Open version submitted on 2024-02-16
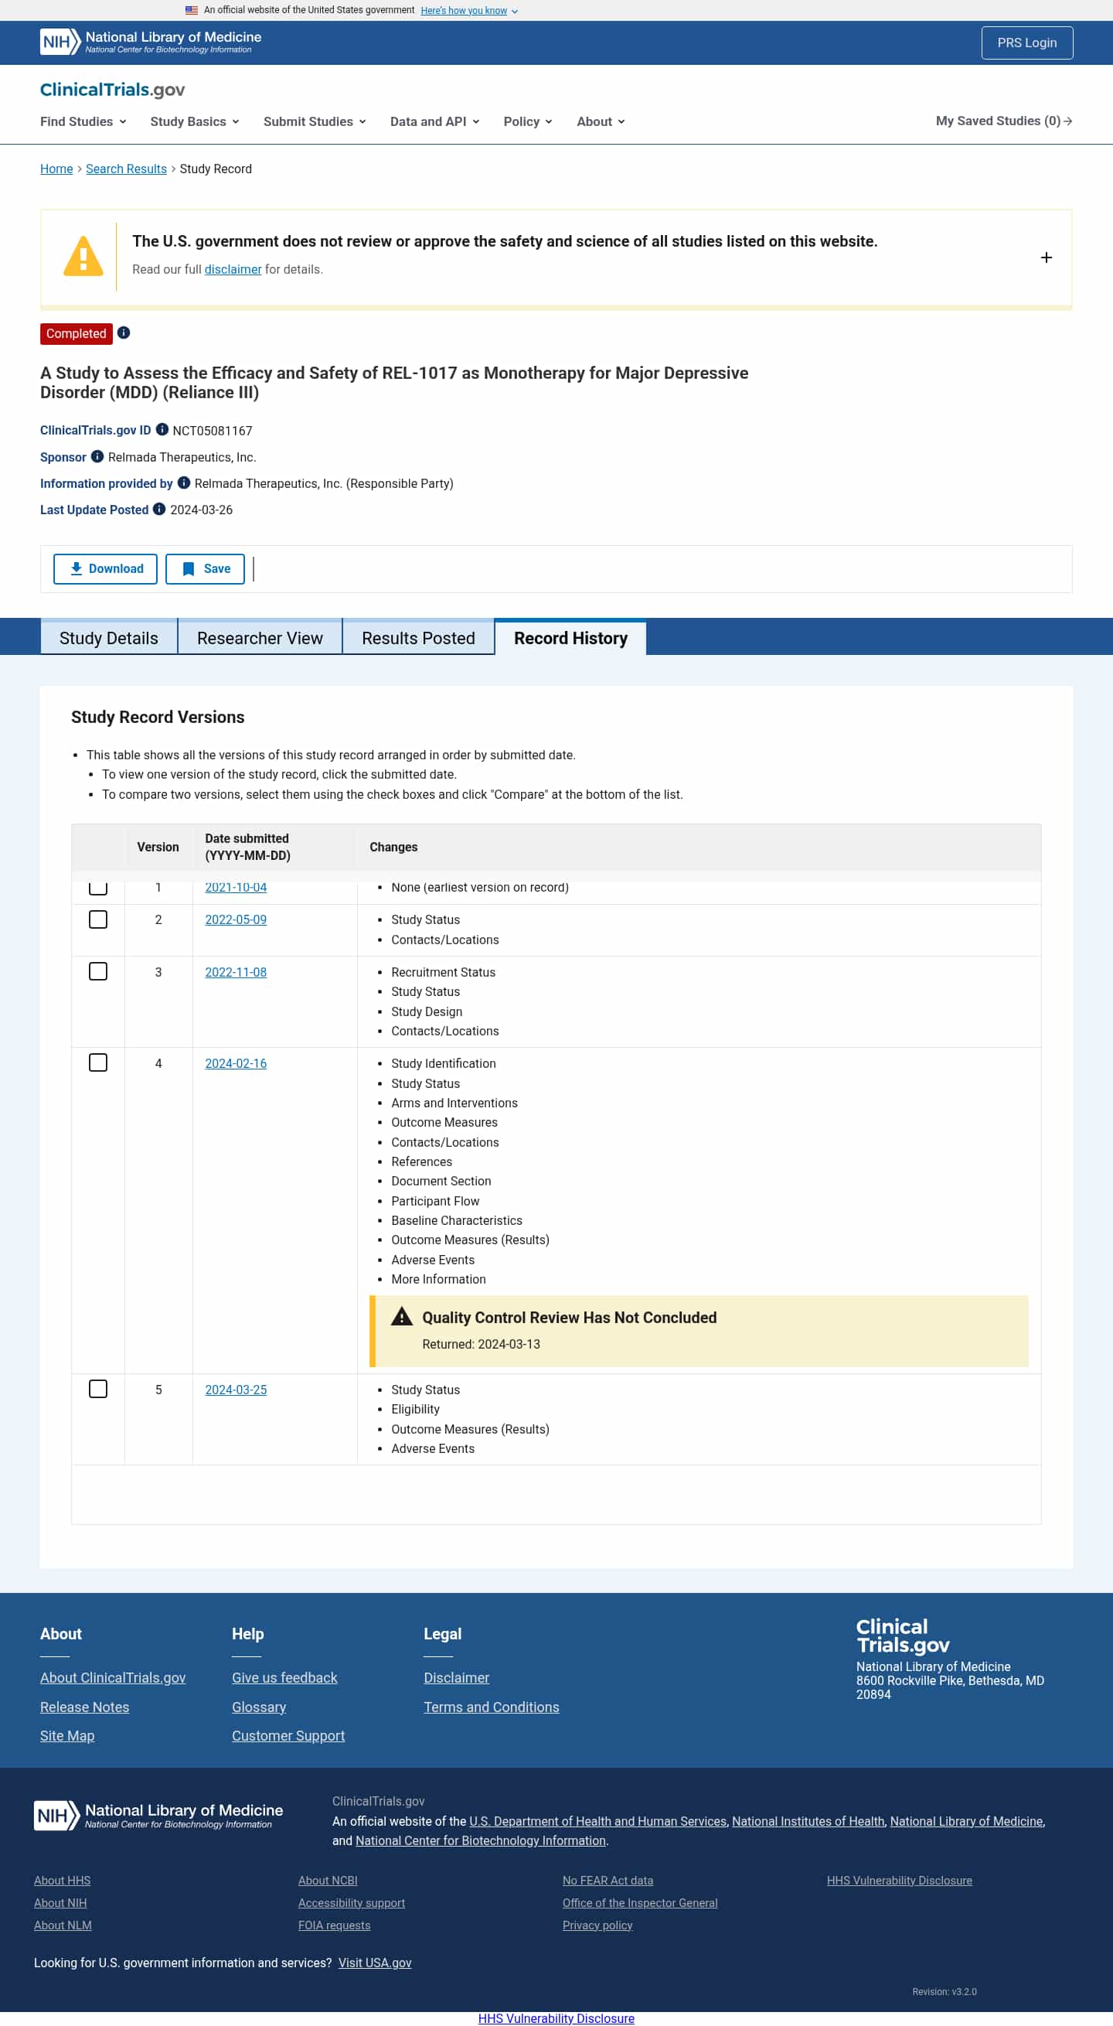The width and height of the screenshot is (1113, 2026). (x=236, y=1063)
